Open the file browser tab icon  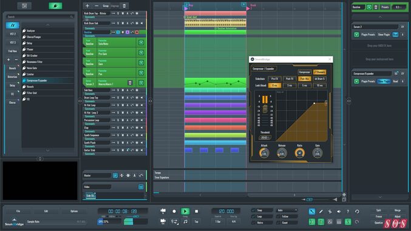[x=24, y=5]
